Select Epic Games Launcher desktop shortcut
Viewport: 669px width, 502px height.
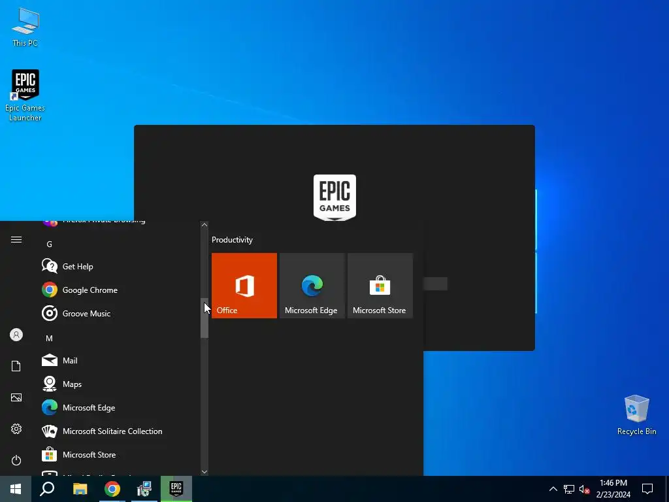[25, 95]
